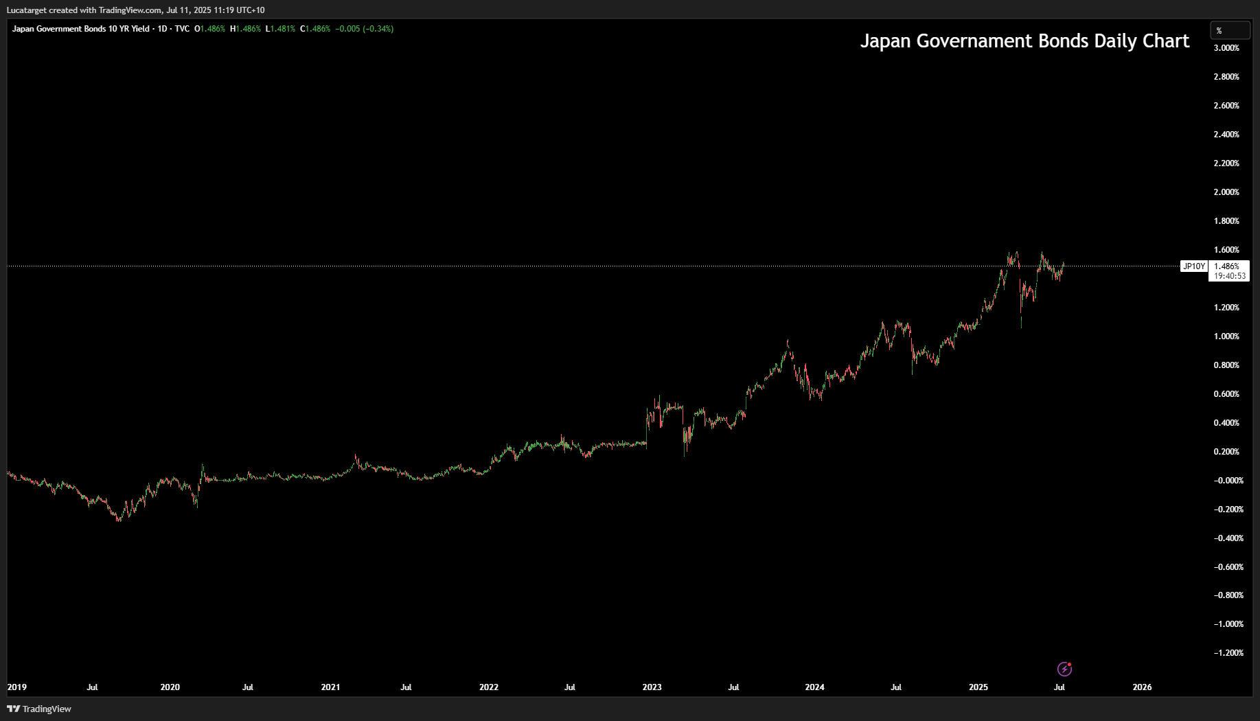Click the −0.005 (−0.34%) change value in legend

click(364, 29)
